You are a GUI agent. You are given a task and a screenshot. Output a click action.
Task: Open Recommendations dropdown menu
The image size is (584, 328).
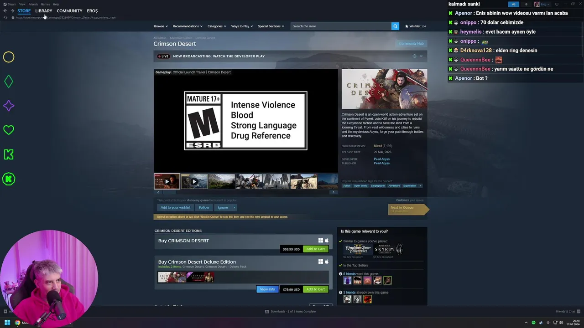(188, 26)
